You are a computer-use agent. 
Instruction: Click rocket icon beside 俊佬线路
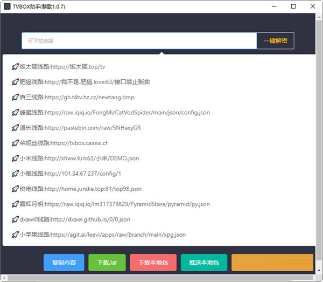(15, 189)
